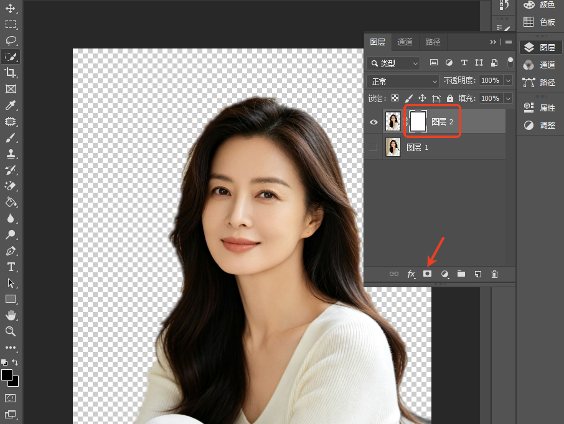
Task: Open the 类型 filter type dropdown
Action: tap(393, 63)
